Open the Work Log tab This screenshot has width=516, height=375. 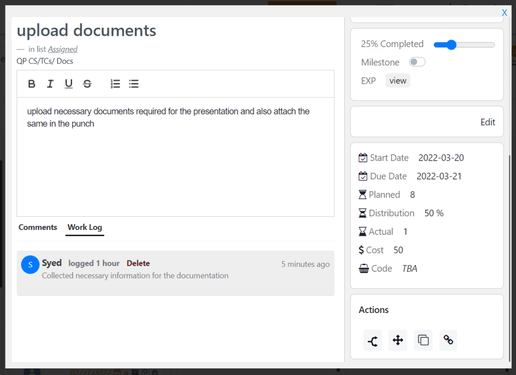[85, 227]
